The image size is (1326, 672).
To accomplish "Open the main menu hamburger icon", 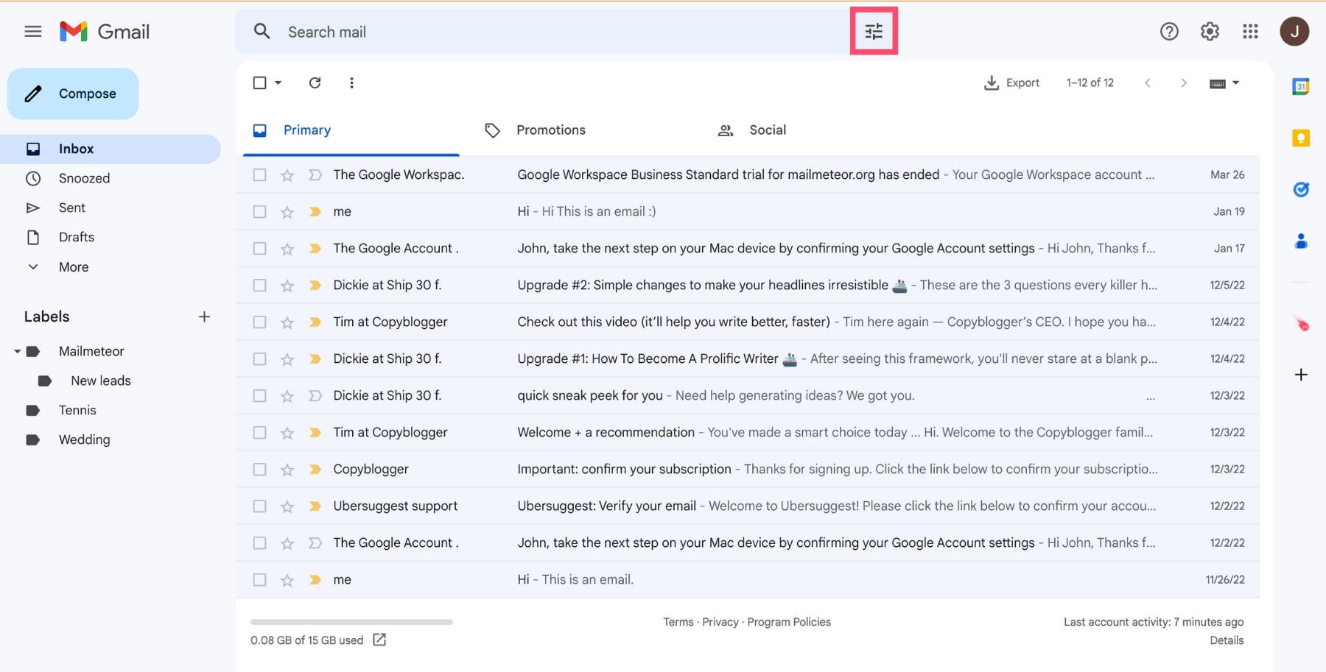I will tap(33, 32).
